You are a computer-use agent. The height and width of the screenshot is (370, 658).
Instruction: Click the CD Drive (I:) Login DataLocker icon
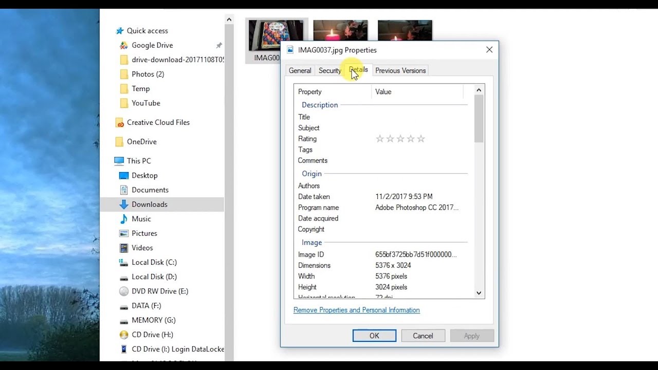click(x=124, y=349)
